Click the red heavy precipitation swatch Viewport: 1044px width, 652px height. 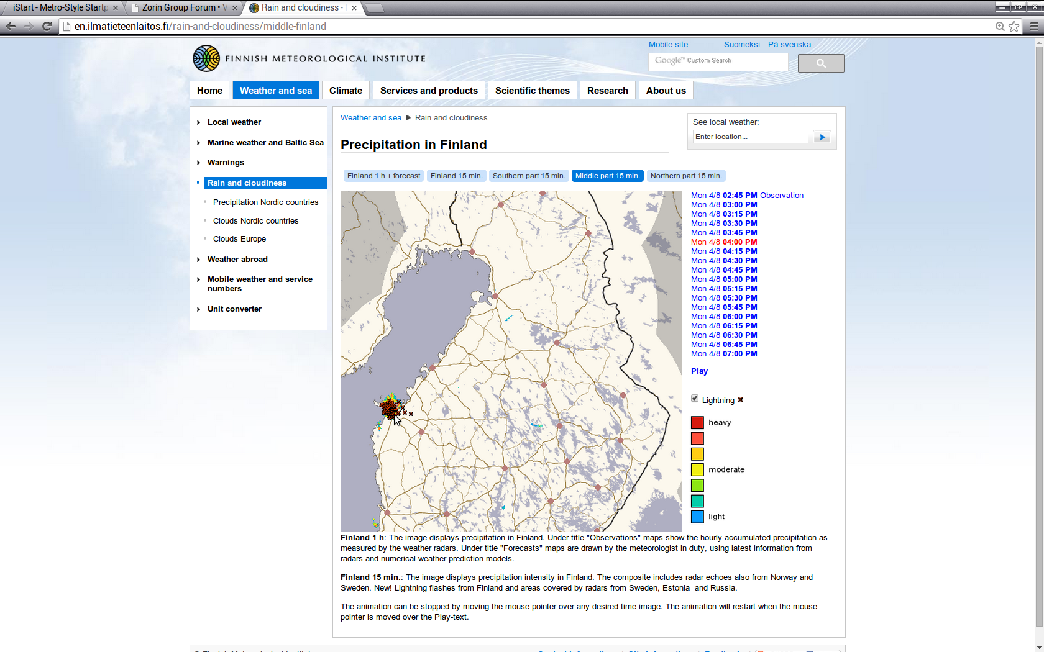coord(697,423)
